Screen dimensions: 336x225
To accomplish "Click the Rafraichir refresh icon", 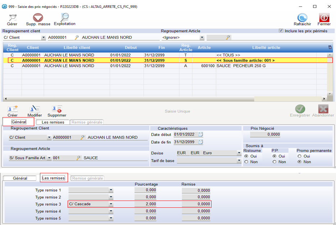I will (x=302, y=18).
